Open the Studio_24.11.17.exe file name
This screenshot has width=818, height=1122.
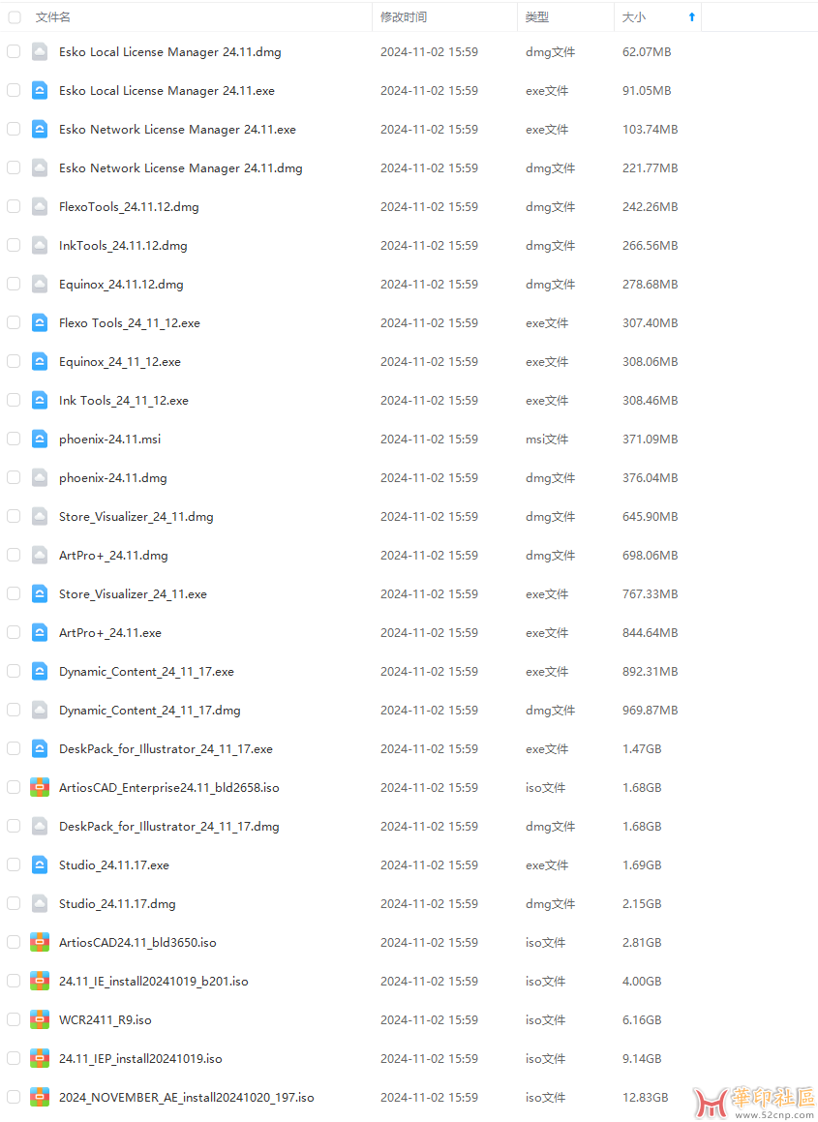[114, 865]
